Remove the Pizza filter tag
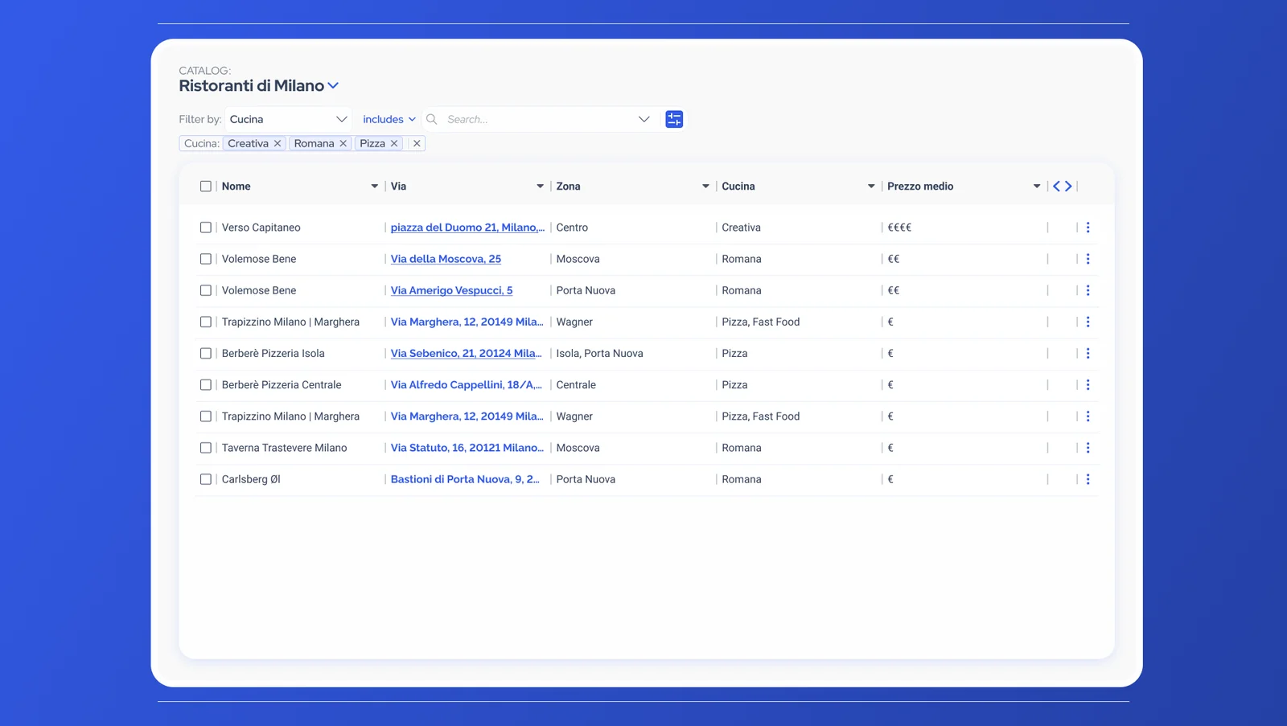This screenshot has width=1287, height=726. (x=394, y=143)
